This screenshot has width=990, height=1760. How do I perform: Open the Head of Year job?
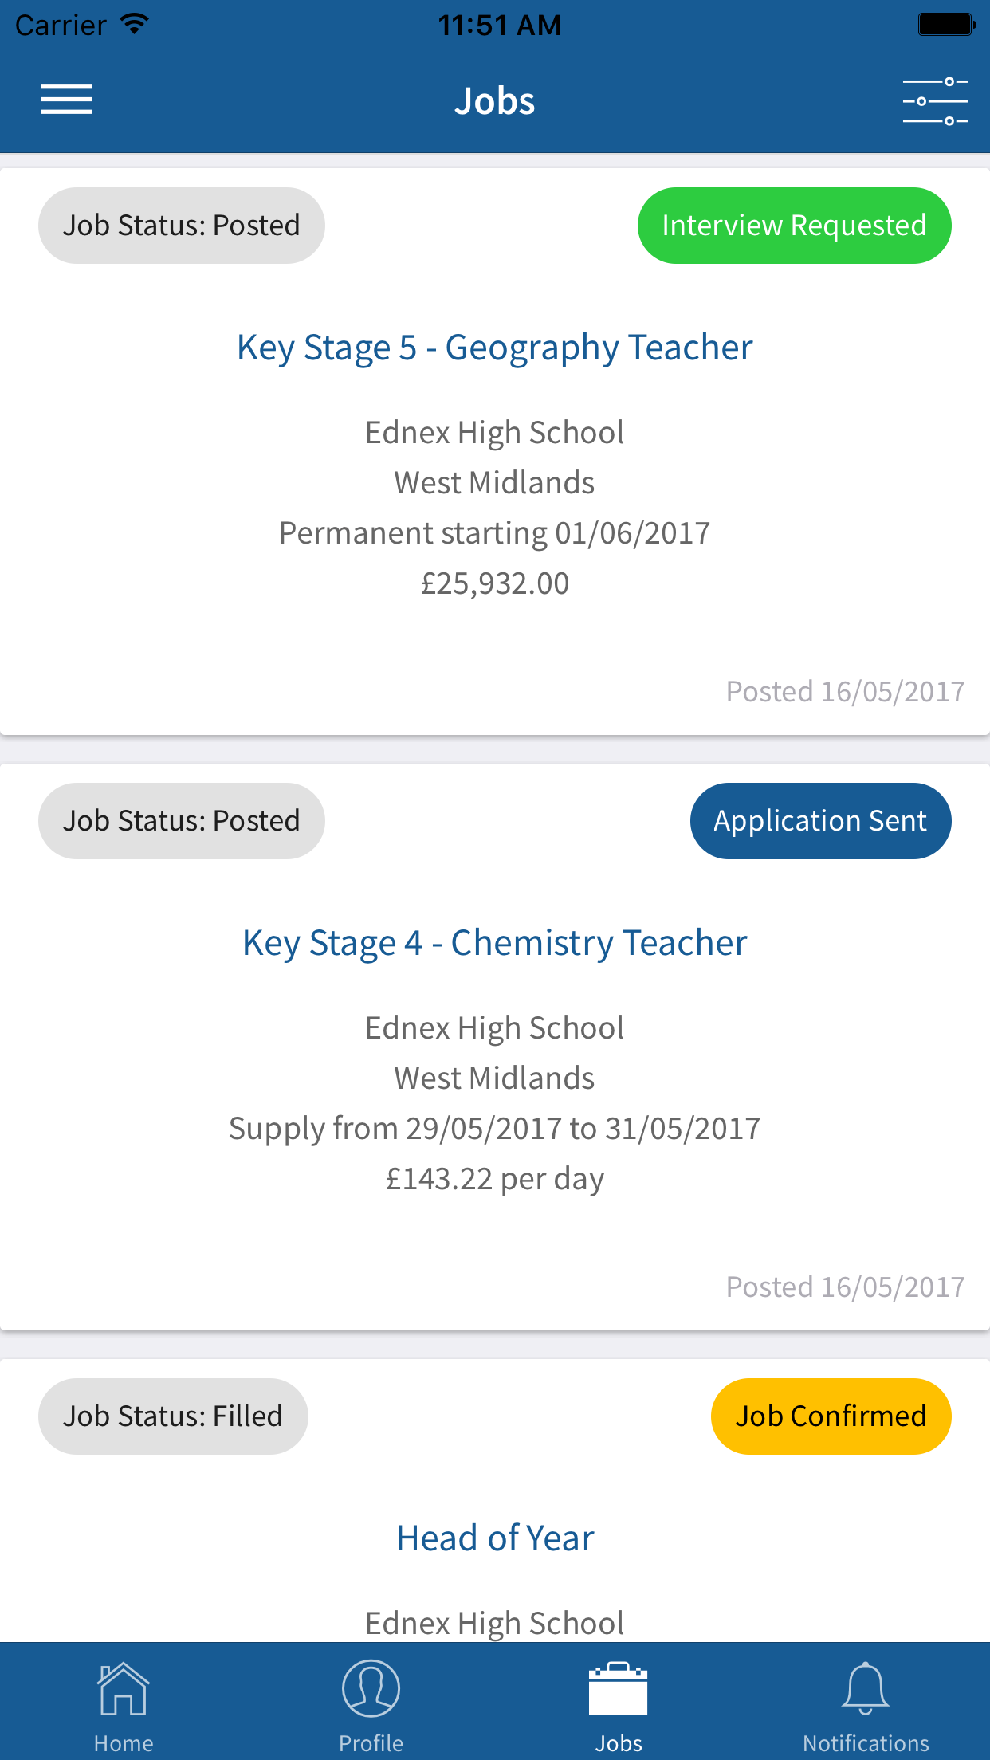click(x=495, y=1538)
